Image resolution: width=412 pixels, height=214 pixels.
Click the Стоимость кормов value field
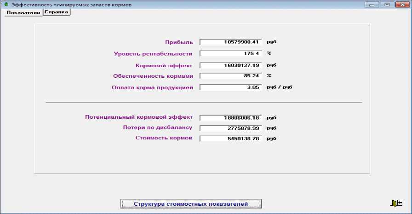230,139
